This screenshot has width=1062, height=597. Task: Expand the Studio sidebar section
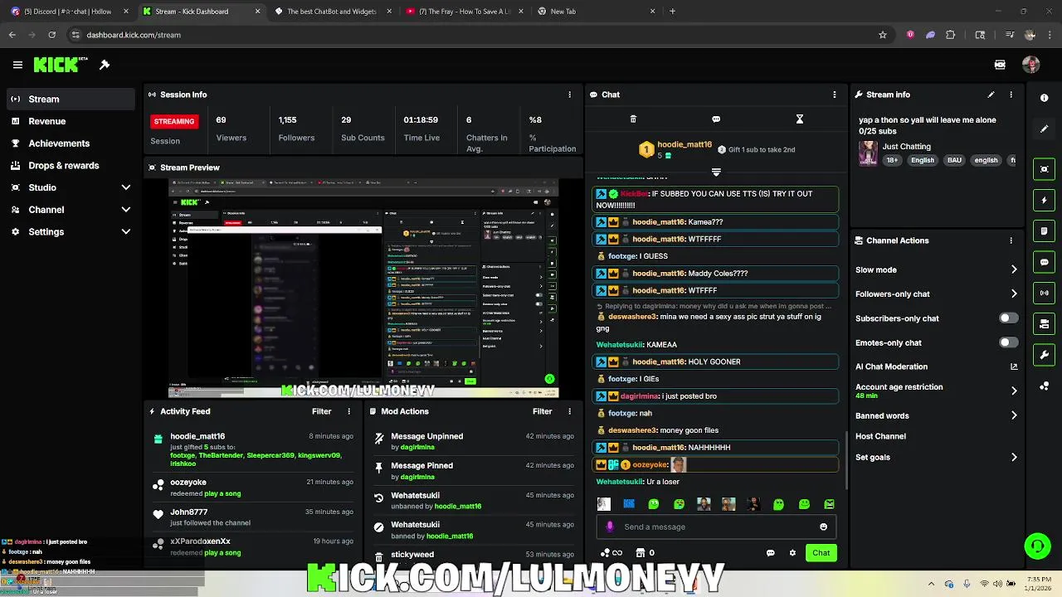click(x=126, y=187)
